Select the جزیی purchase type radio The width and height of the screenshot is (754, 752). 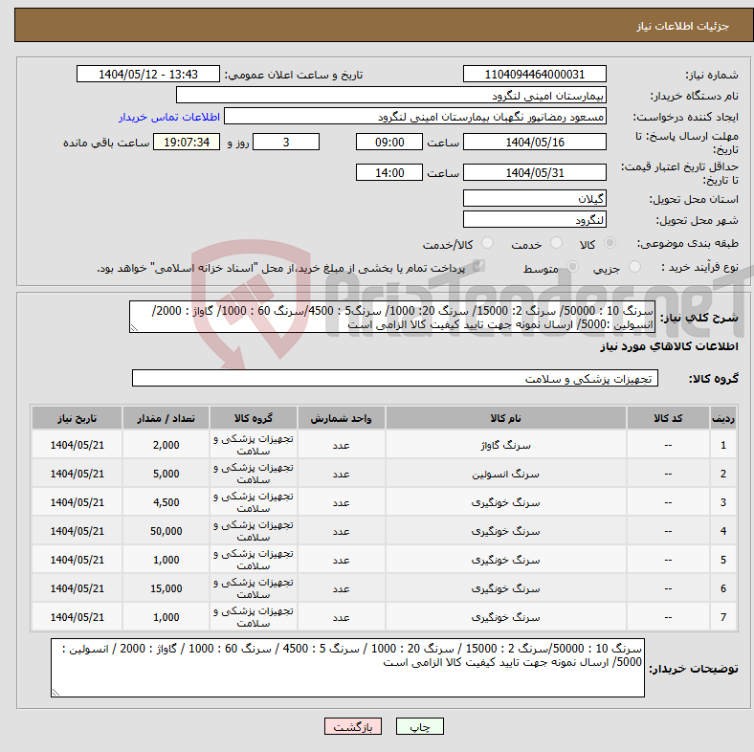click(634, 266)
